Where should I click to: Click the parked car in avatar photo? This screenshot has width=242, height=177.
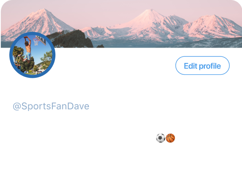tap(40, 71)
